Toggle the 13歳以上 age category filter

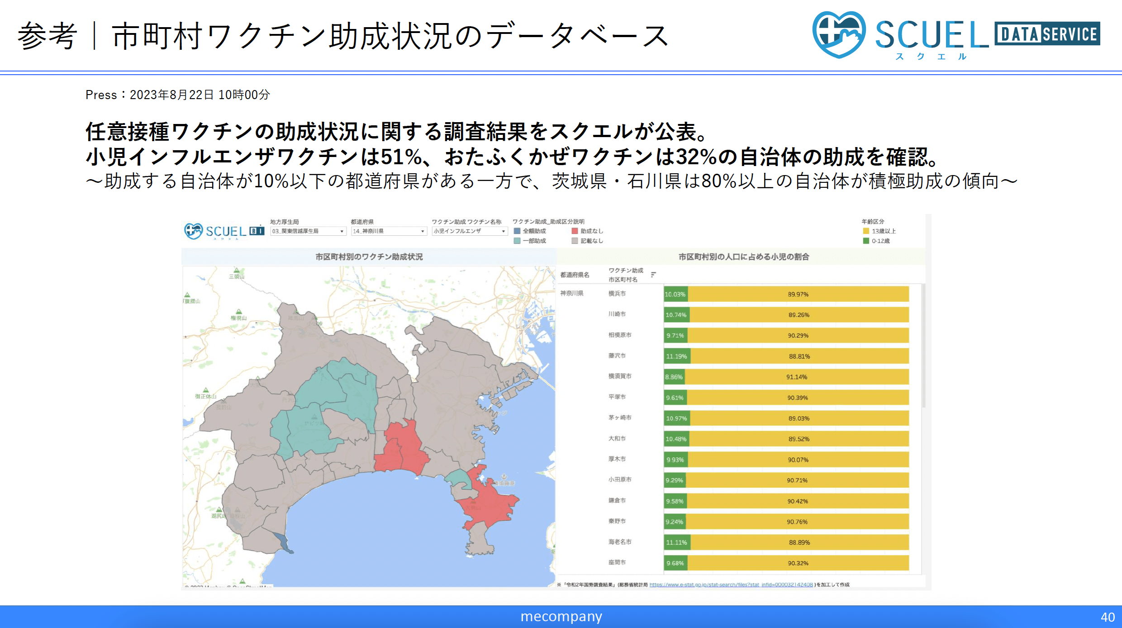[866, 231]
